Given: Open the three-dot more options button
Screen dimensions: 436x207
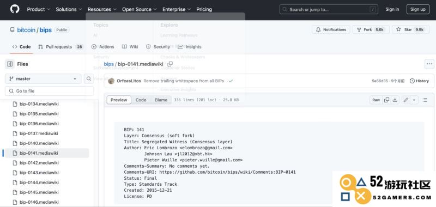Looking at the screenshot, I should pos(429,64).
